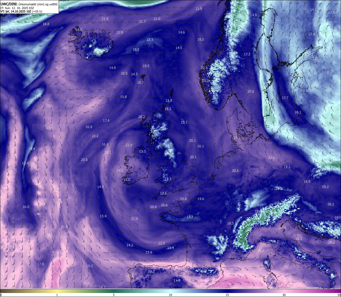This screenshot has height=297, width=341.
Task: Click the value 21.3 on the map
Action: pyautogui.click(x=142, y=21)
